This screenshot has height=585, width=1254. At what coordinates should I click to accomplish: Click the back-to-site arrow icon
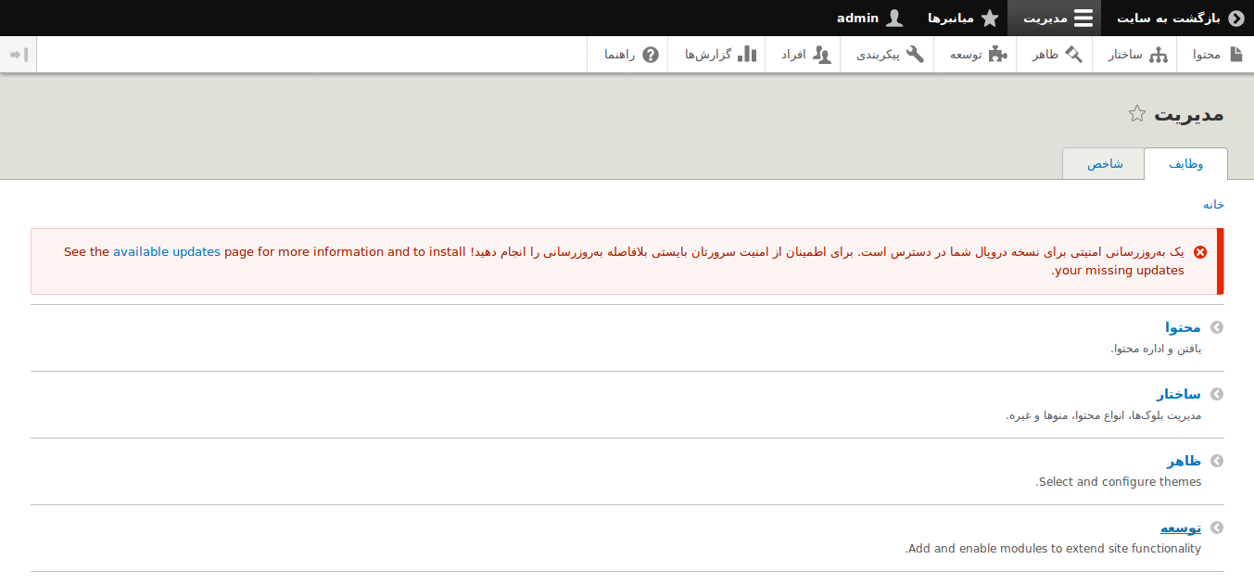(1236, 19)
